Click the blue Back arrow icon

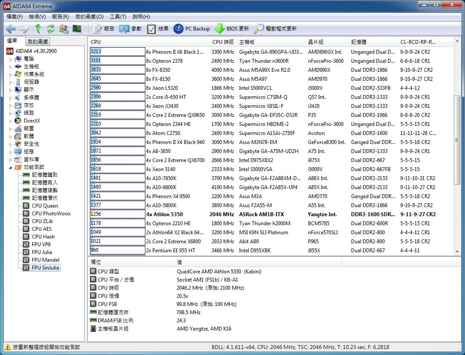pyautogui.click(x=11, y=29)
